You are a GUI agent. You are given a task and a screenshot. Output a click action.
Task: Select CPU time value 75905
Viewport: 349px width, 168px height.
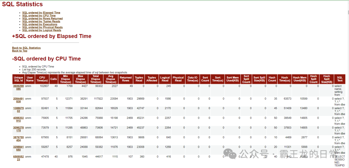[45, 118]
